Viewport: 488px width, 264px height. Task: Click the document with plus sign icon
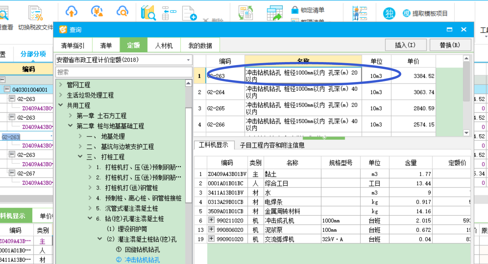(x=189, y=13)
